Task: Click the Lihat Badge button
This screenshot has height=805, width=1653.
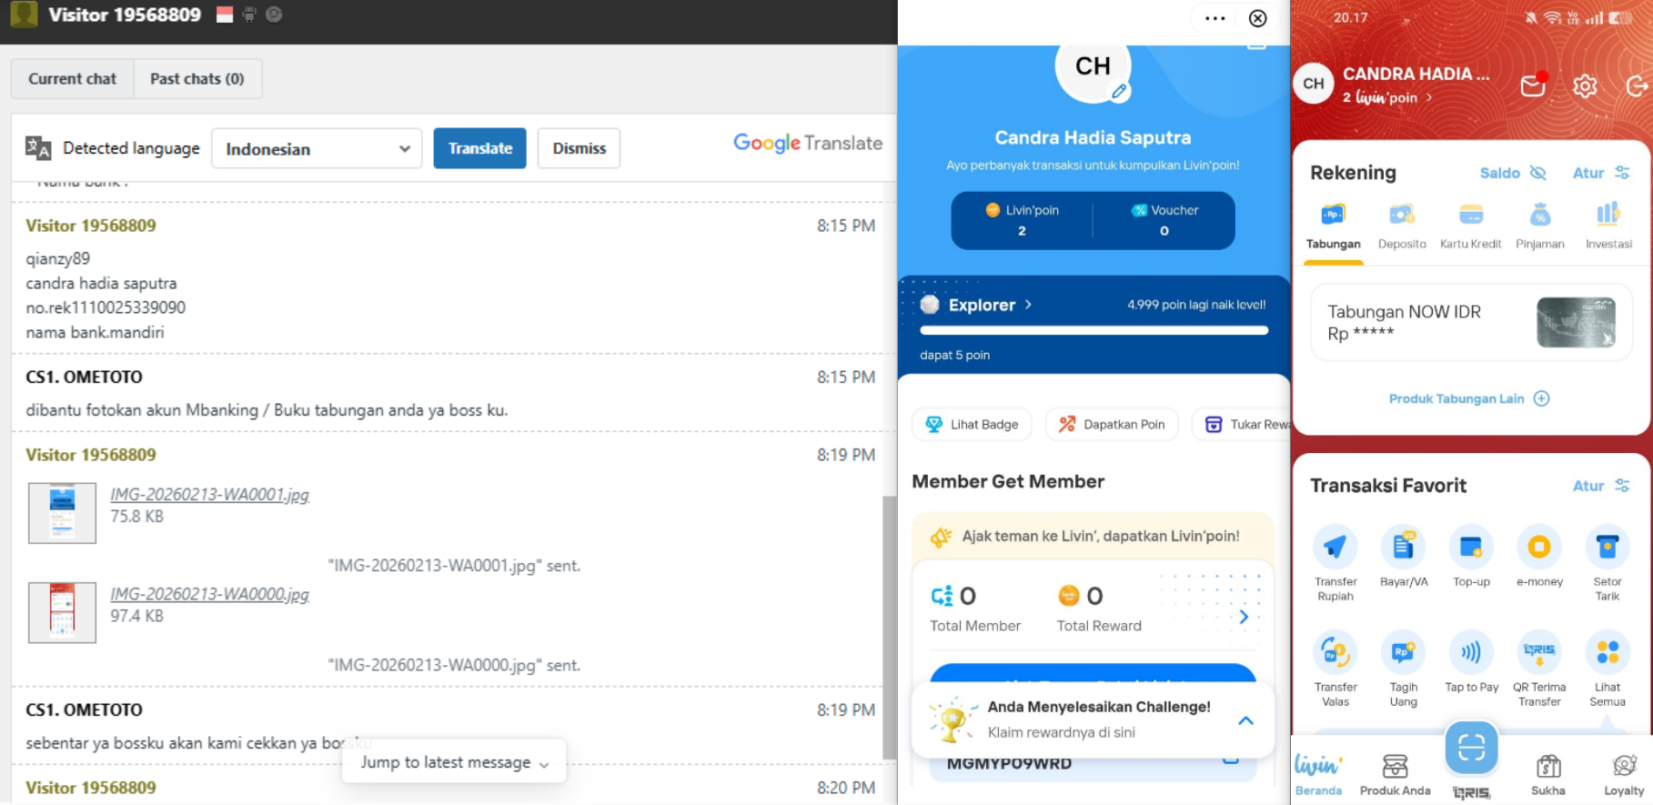Action: [972, 424]
